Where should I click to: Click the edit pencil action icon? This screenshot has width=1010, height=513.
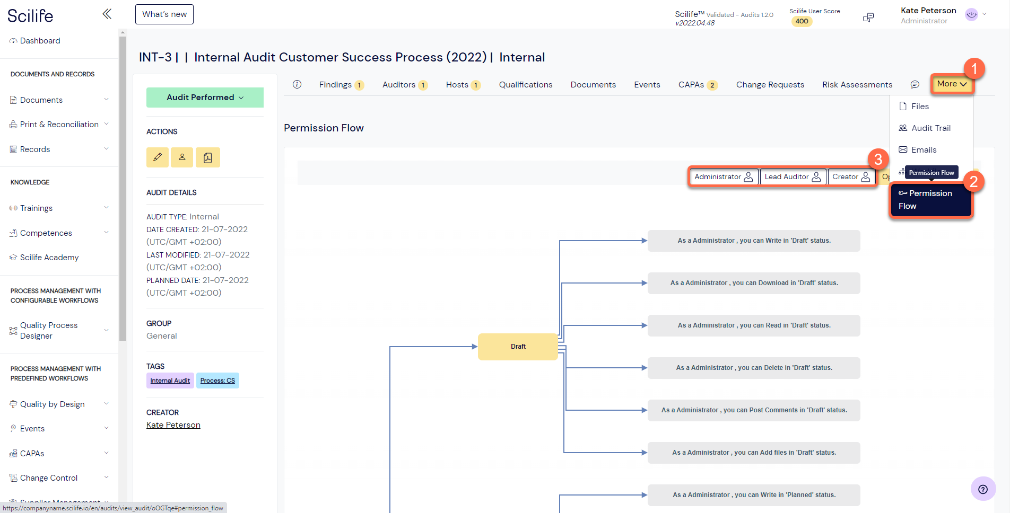[158, 157]
